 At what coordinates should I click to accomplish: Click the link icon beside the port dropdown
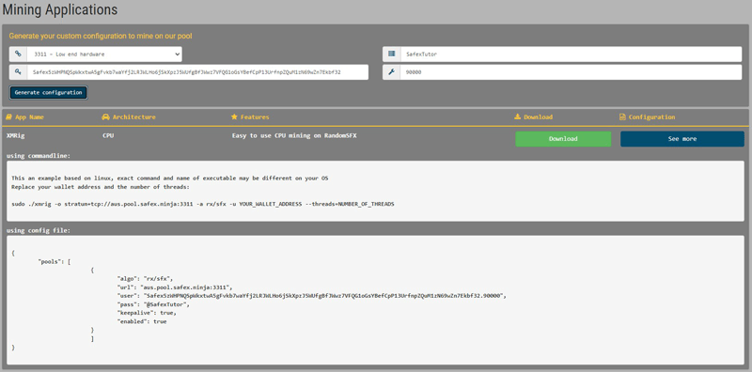coord(18,54)
